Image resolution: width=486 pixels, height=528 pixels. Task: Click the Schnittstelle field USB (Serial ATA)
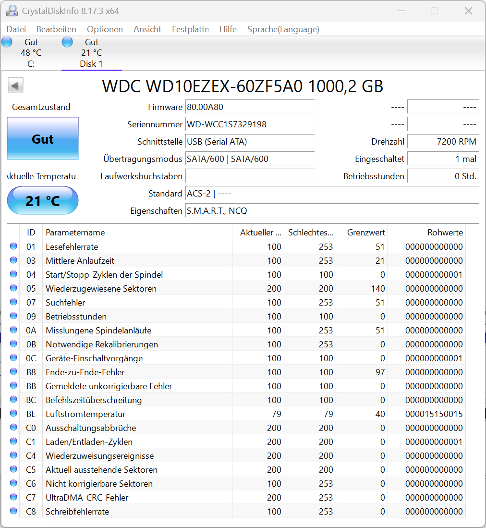point(250,142)
